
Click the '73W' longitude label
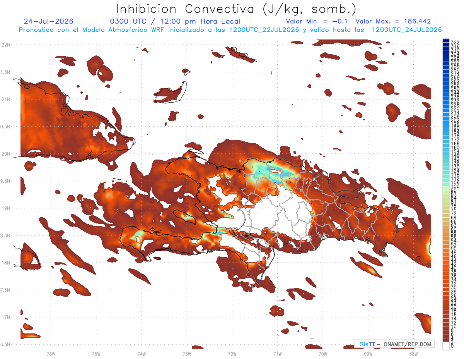(187, 353)
